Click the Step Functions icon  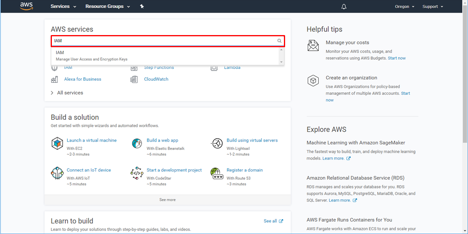click(134, 68)
